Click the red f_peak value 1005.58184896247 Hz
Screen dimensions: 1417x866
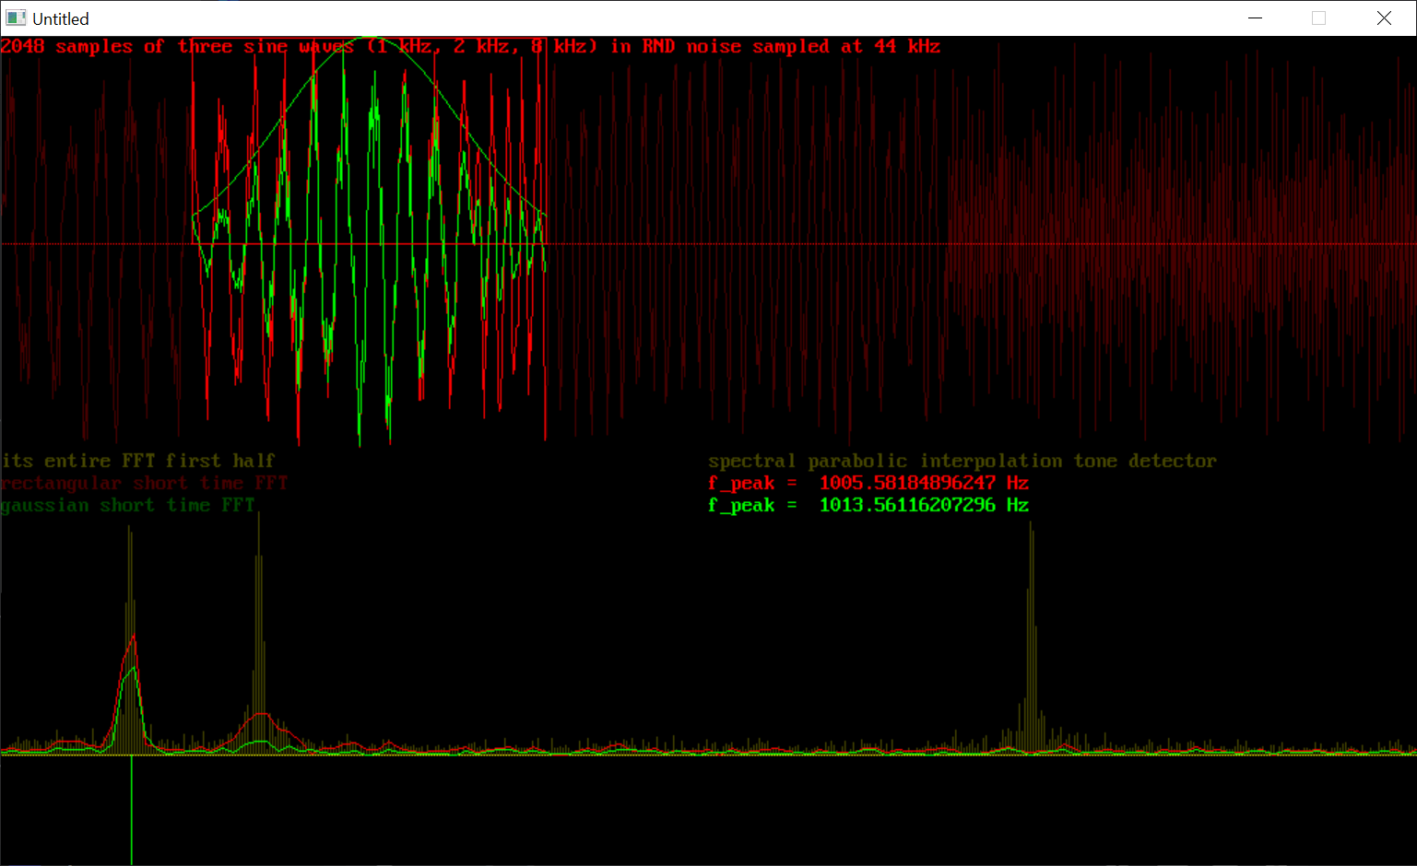[x=923, y=483]
